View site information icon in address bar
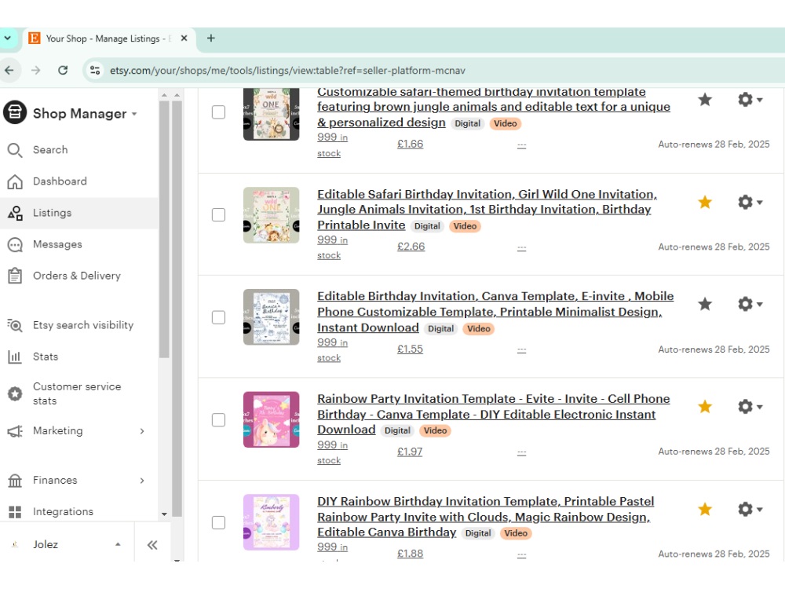 pyautogui.click(x=95, y=71)
